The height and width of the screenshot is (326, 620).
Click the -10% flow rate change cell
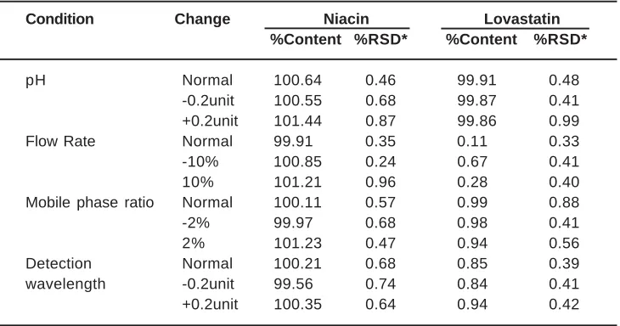(x=200, y=162)
